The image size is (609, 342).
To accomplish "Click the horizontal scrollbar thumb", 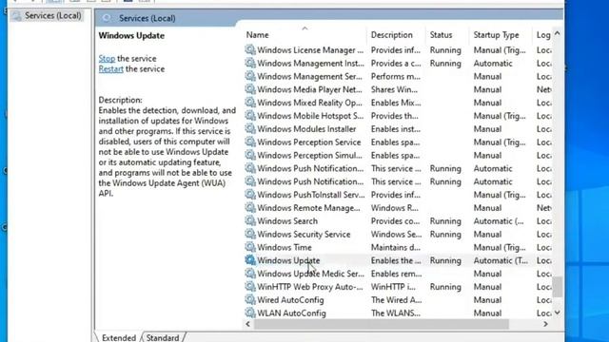I will pos(381,324).
